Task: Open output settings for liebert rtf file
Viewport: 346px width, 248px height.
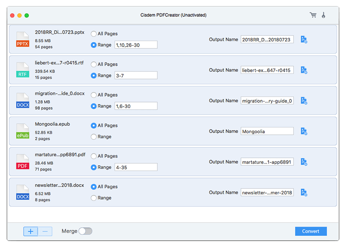Action: point(304,70)
